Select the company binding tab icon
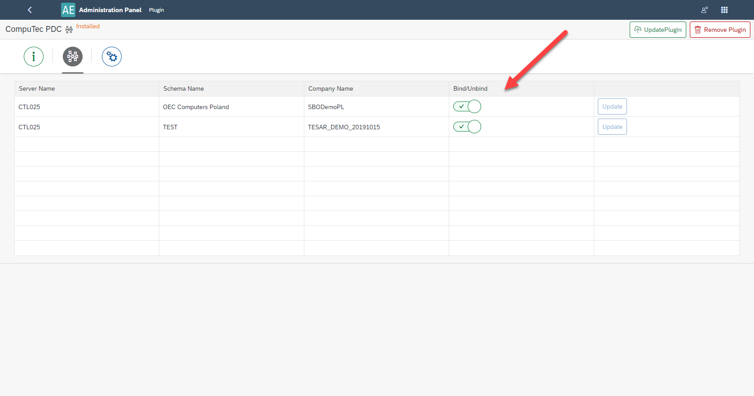The image size is (754, 396). point(73,57)
